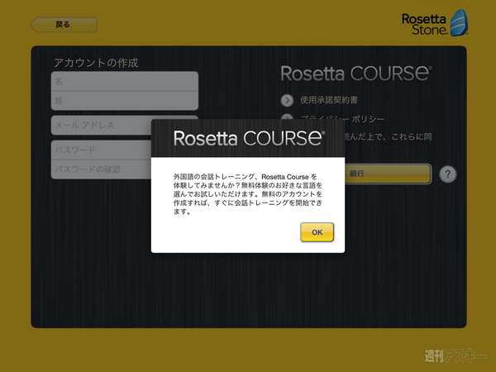The height and width of the screenshot is (372, 496).
Task: Open the 使用承諾契約書 arrow icon
Action: 287,100
